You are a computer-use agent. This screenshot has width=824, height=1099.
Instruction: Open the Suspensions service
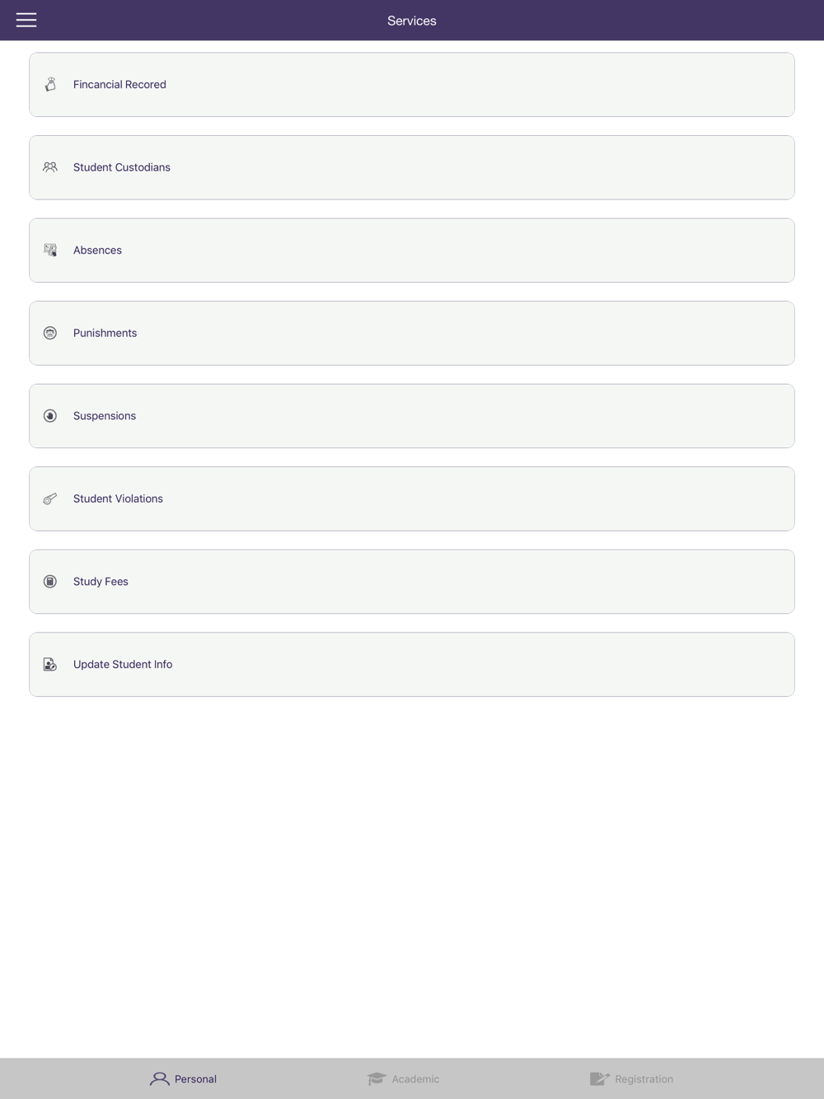pos(412,416)
